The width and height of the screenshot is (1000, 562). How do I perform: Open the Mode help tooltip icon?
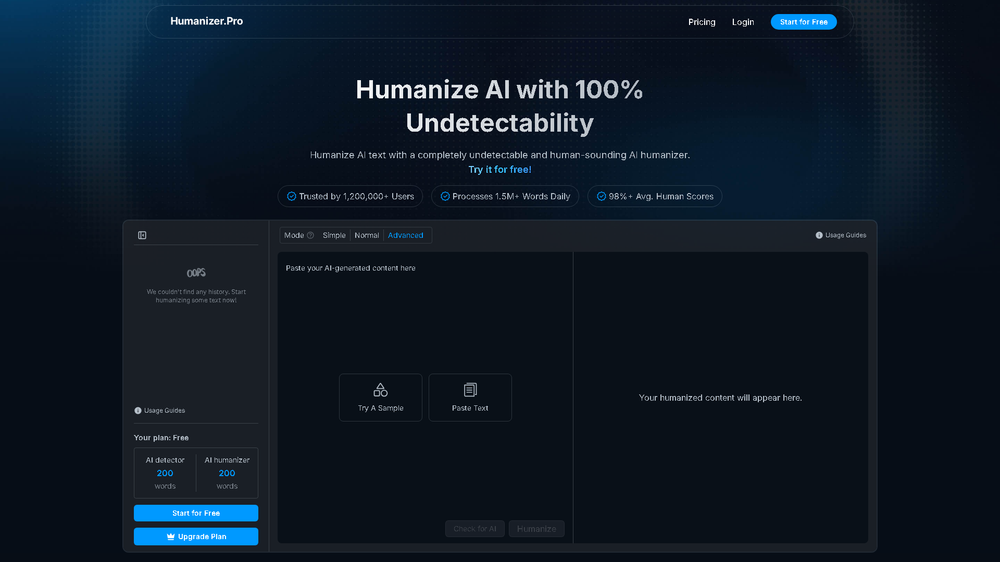310,235
